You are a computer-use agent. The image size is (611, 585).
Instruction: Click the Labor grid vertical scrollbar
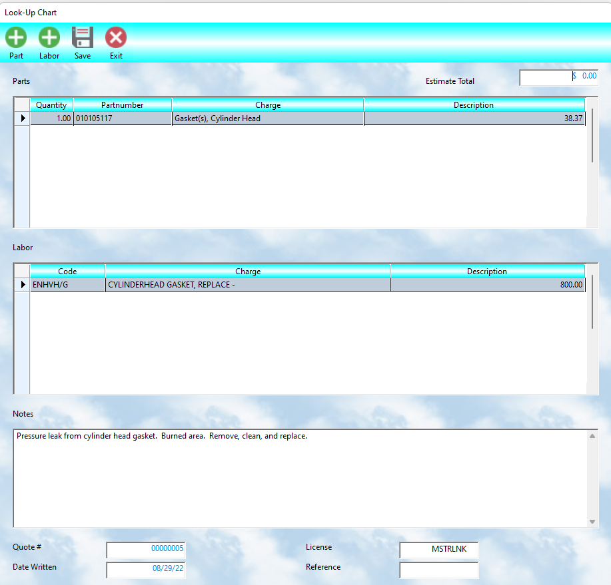(x=592, y=301)
